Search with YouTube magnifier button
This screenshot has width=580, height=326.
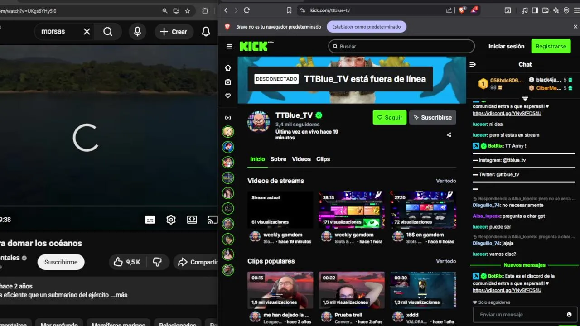pos(108,32)
